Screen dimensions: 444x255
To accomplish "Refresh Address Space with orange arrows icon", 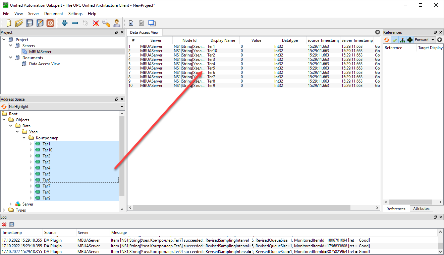I will pos(4,107).
